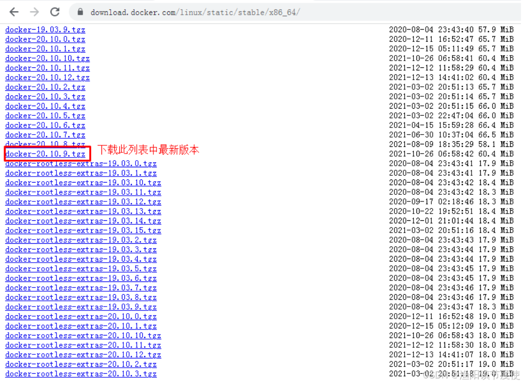Image resolution: width=522 pixels, height=384 pixels.
Task: Download docker-rootless-extras-20.10.11.tgz
Action: (x=83, y=345)
